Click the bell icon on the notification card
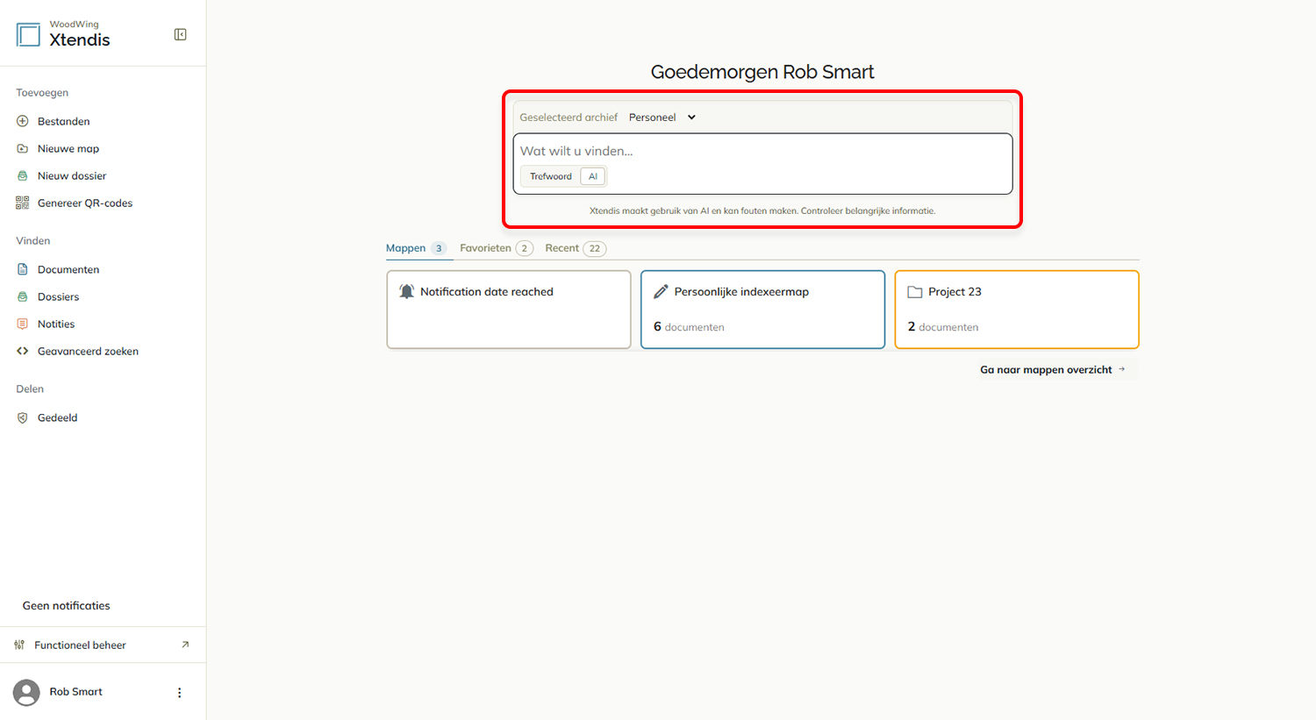Screen dimensions: 1316x720 [x=406, y=291]
